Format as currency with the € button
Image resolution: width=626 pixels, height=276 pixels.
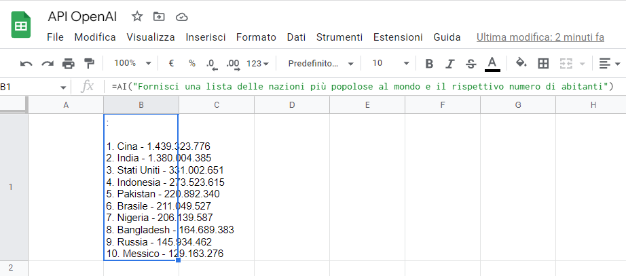click(x=171, y=63)
